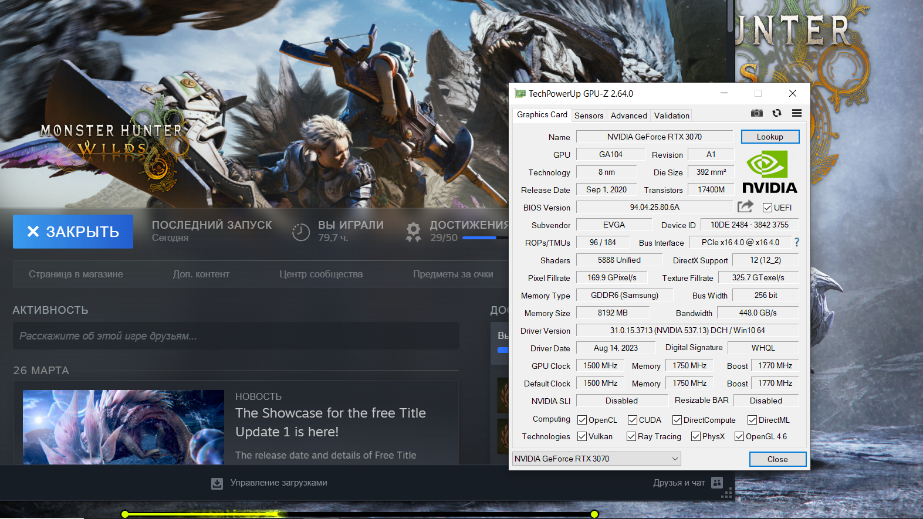Image resolution: width=923 pixels, height=519 pixels.
Task: Click the GPU-Z title bar app icon
Action: click(x=520, y=93)
